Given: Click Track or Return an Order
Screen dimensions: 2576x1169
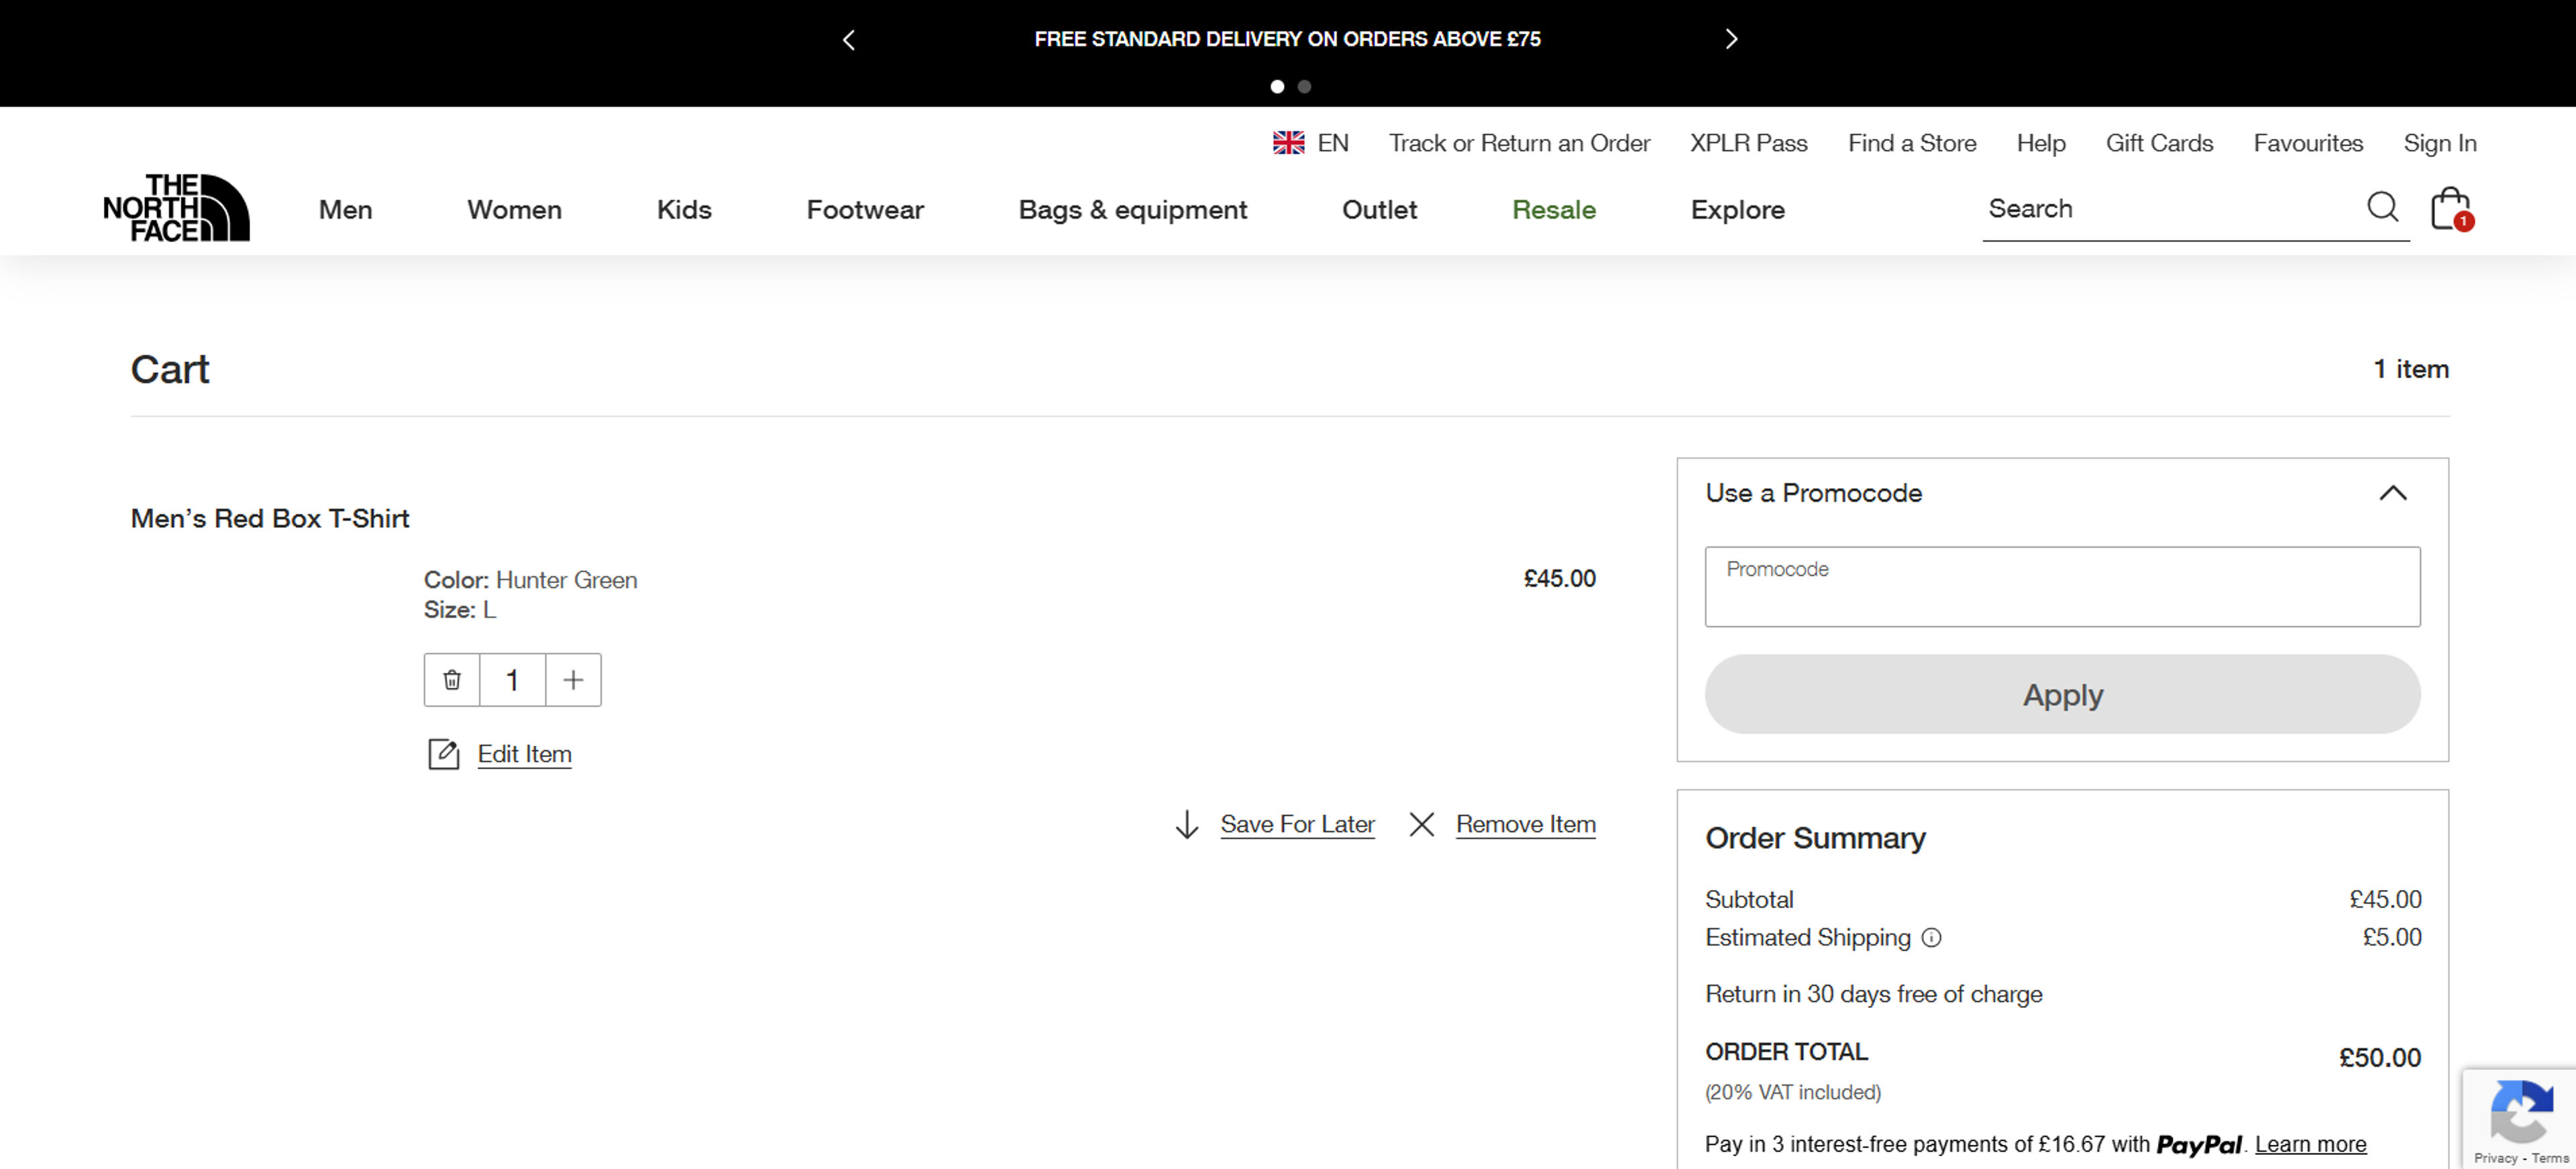Looking at the screenshot, I should coord(1519,143).
